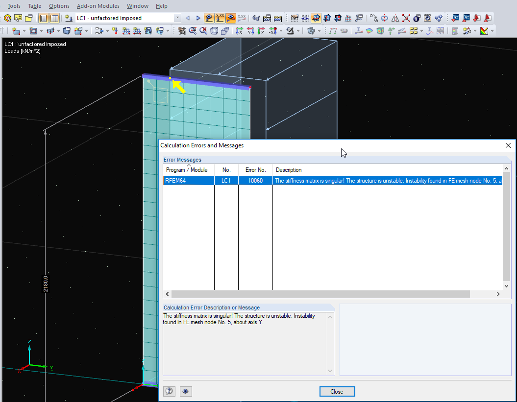This screenshot has width=517, height=402.
Task: Click the eye button in error dialog
Action: click(x=186, y=391)
